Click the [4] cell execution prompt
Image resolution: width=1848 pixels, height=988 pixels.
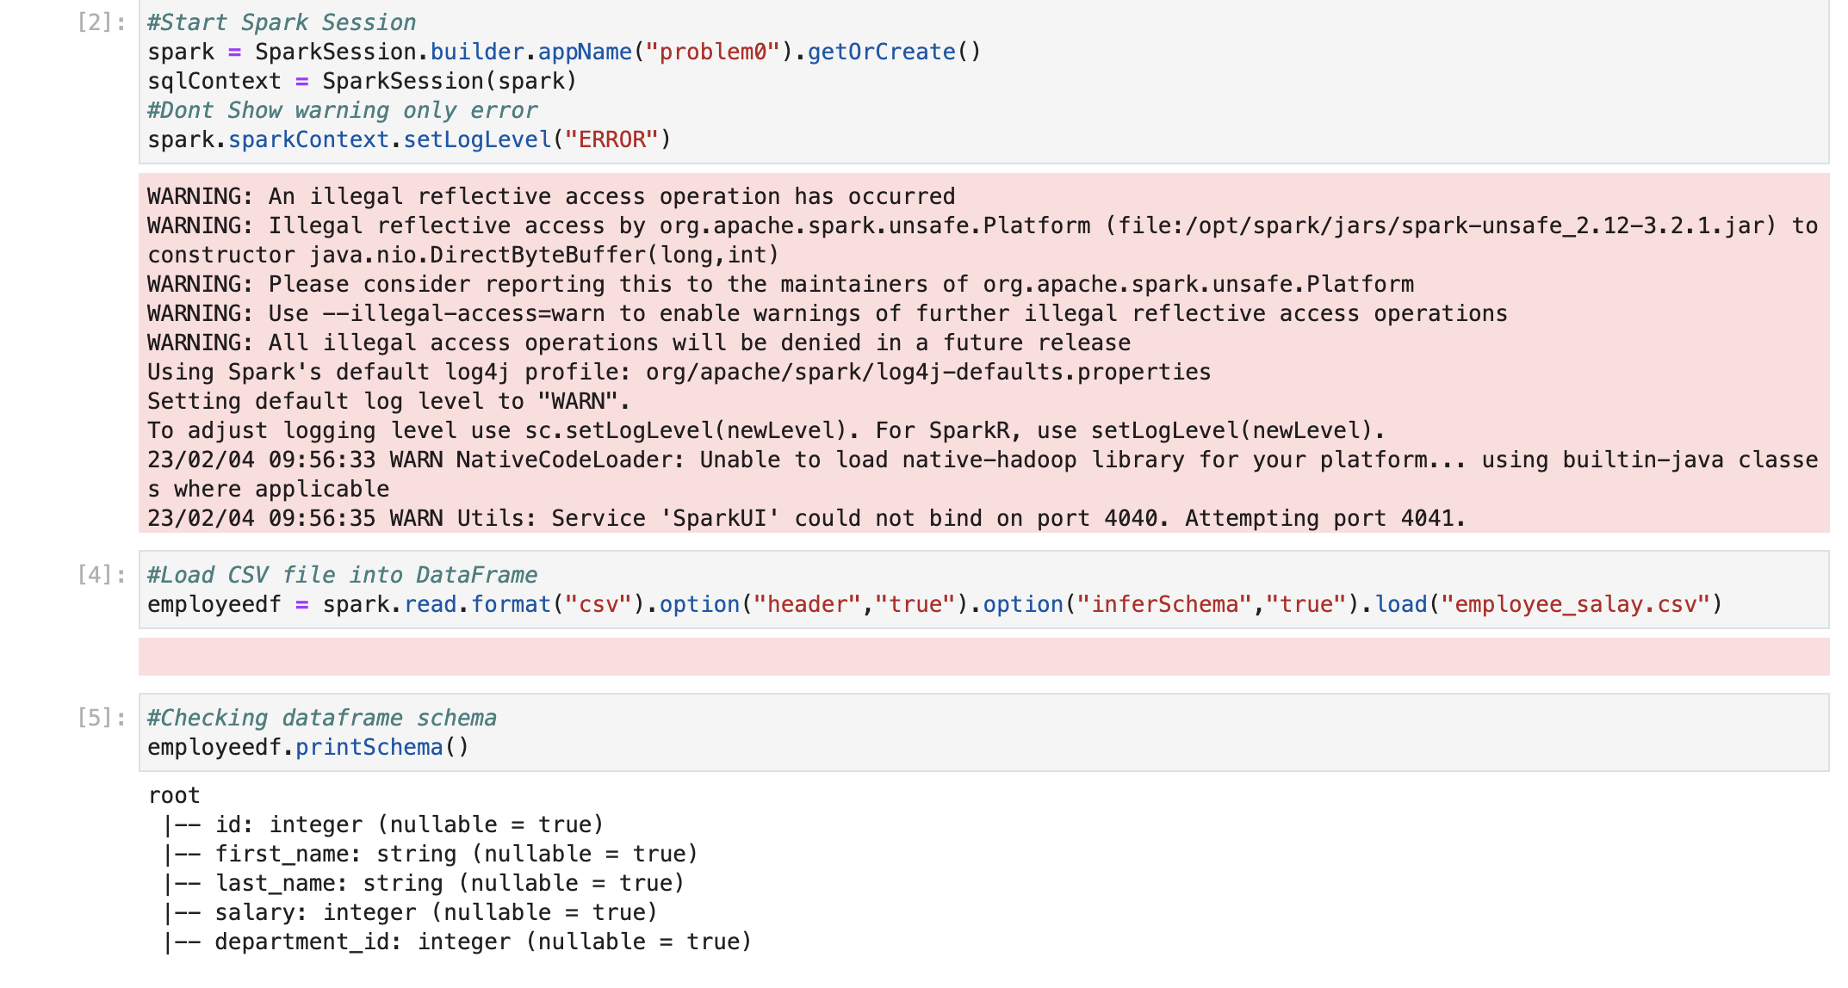click(x=101, y=575)
